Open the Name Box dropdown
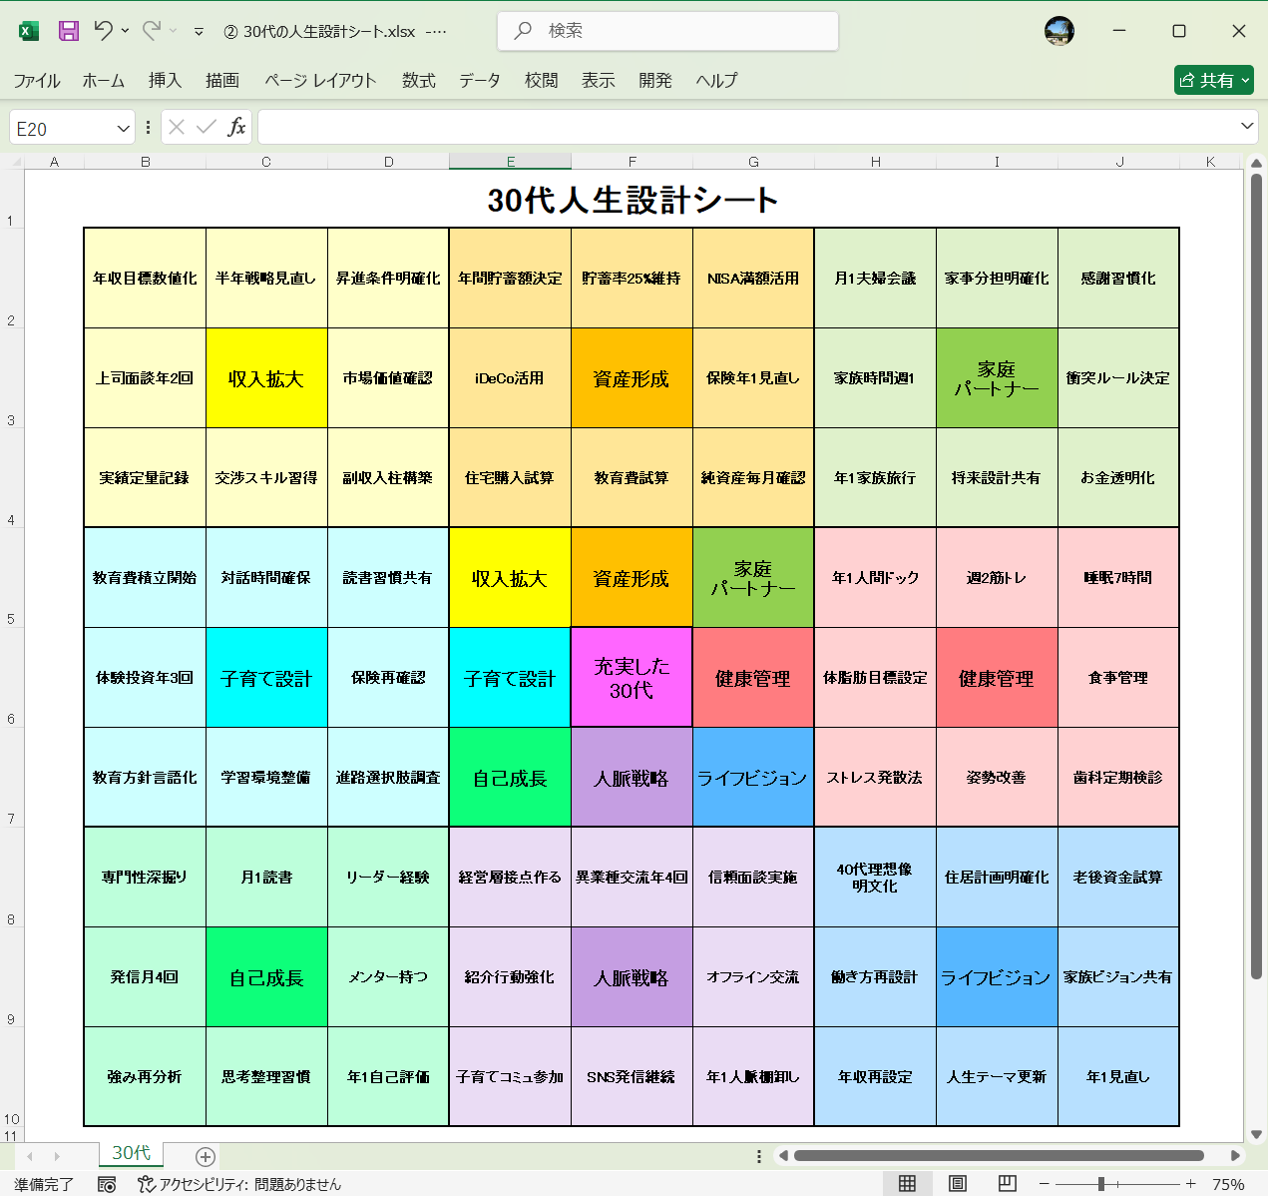 [x=121, y=127]
